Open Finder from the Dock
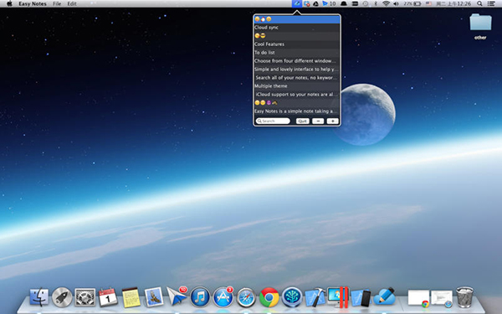Image resolution: width=502 pixels, height=314 pixels. [39, 297]
